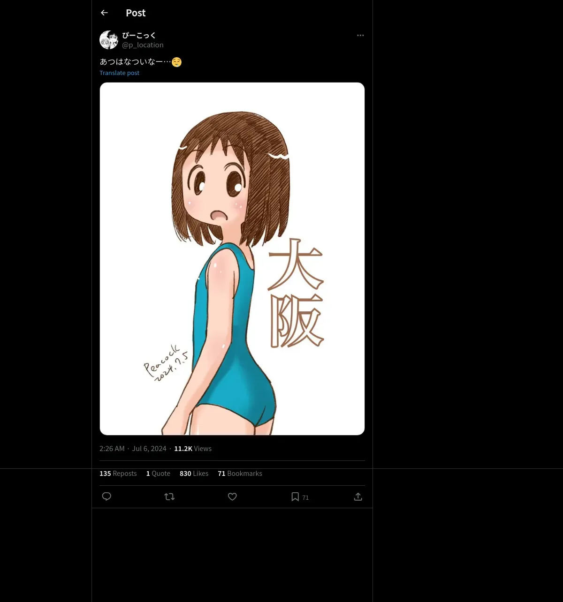Click the repost arrows icon
Viewport: 563px width, 602px height.
(169, 497)
